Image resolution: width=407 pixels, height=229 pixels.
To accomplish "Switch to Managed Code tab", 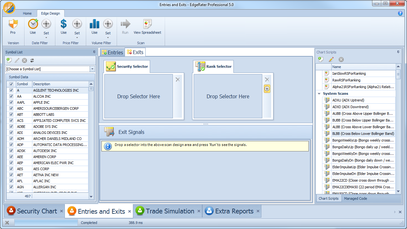I will [x=355, y=198].
